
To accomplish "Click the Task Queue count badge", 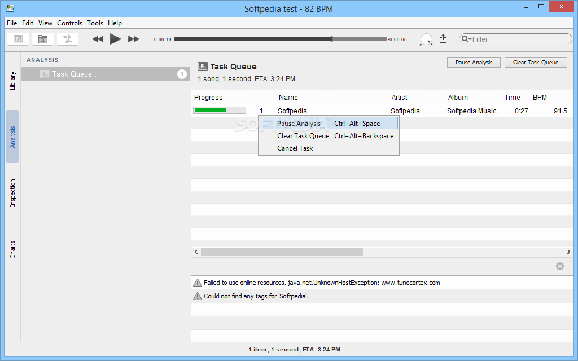I will [x=182, y=74].
